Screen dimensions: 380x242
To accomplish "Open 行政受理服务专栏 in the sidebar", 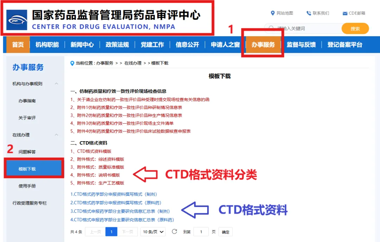I will point(30,203).
